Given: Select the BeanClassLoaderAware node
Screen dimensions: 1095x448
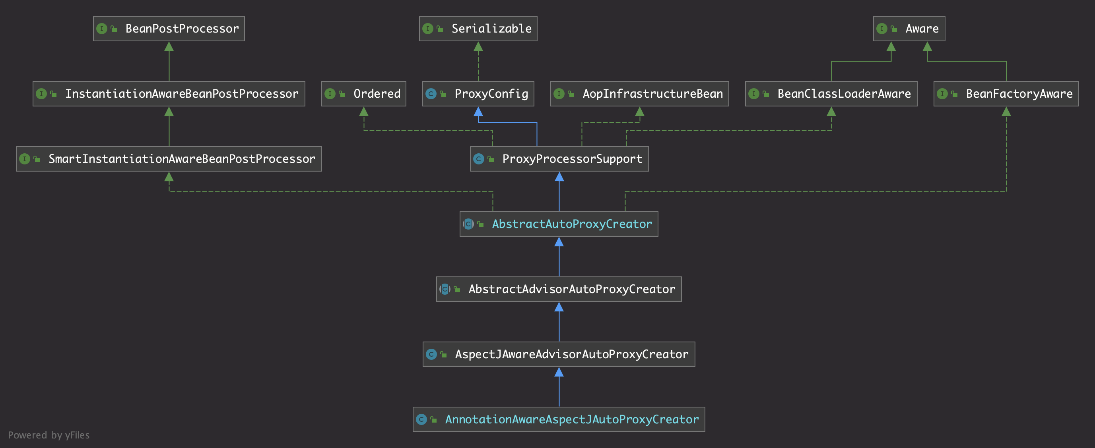Looking at the screenshot, I should [x=831, y=94].
